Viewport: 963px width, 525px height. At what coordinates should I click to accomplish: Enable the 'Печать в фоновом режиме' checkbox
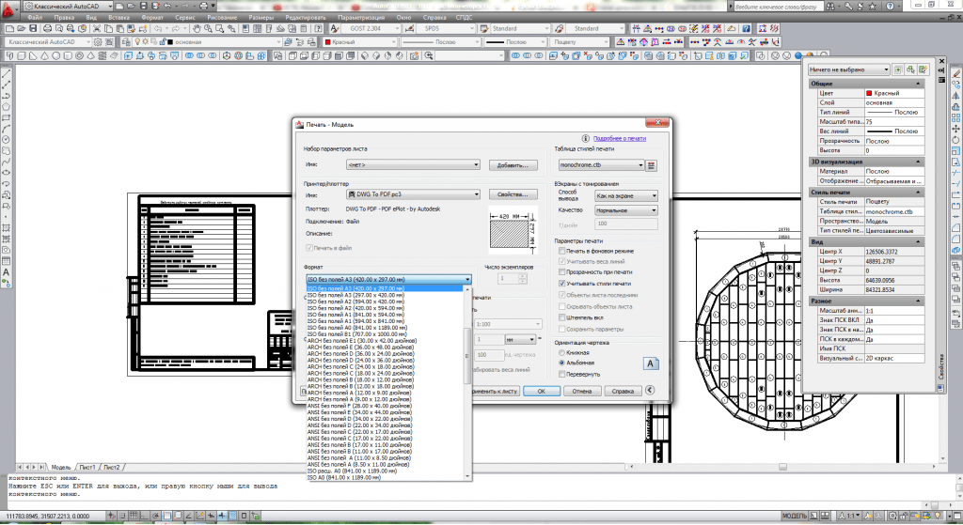point(561,253)
